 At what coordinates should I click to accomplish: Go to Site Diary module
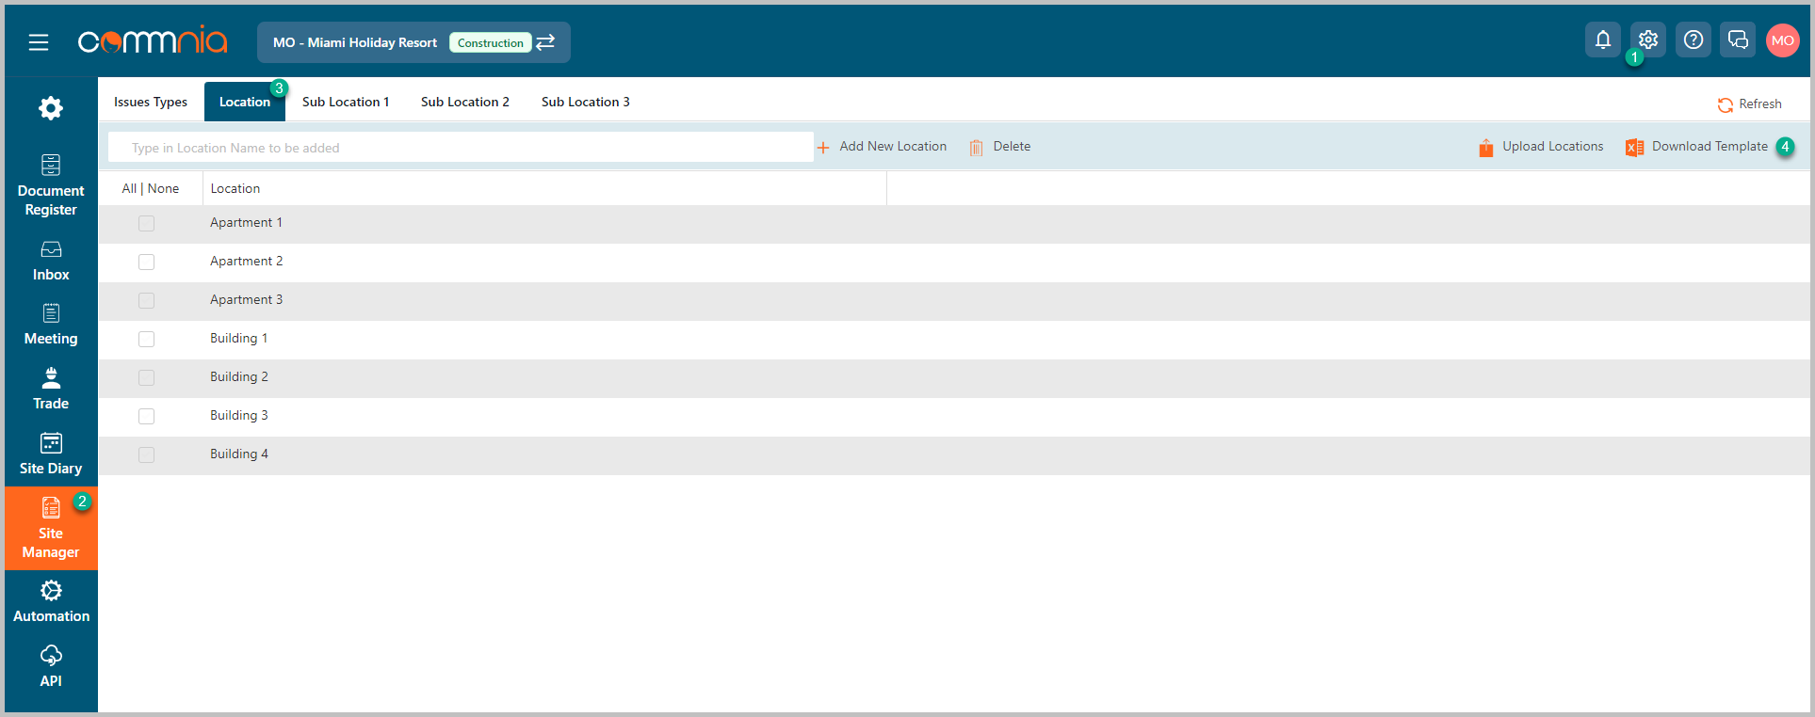point(51,454)
